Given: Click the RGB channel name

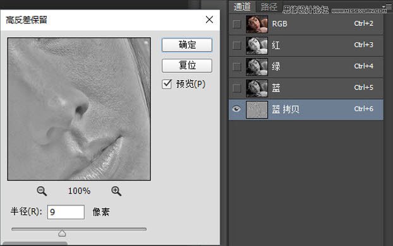Looking at the screenshot, I should click(280, 24).
